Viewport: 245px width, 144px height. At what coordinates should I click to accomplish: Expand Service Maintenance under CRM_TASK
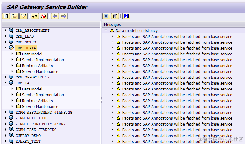click(x=12, y=106)
